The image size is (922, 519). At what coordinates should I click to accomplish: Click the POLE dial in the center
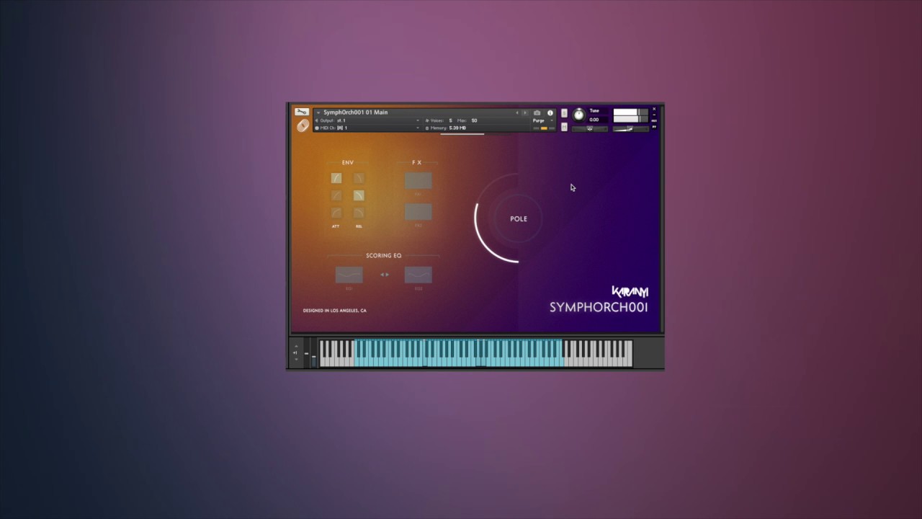coord(518,218)
